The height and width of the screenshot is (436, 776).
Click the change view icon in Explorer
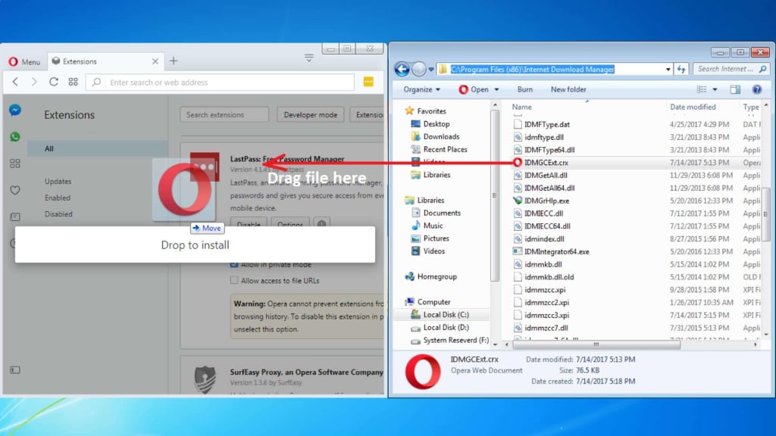coord(702,89)
